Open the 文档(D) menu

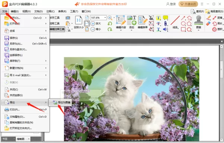[x=38, y=12]
